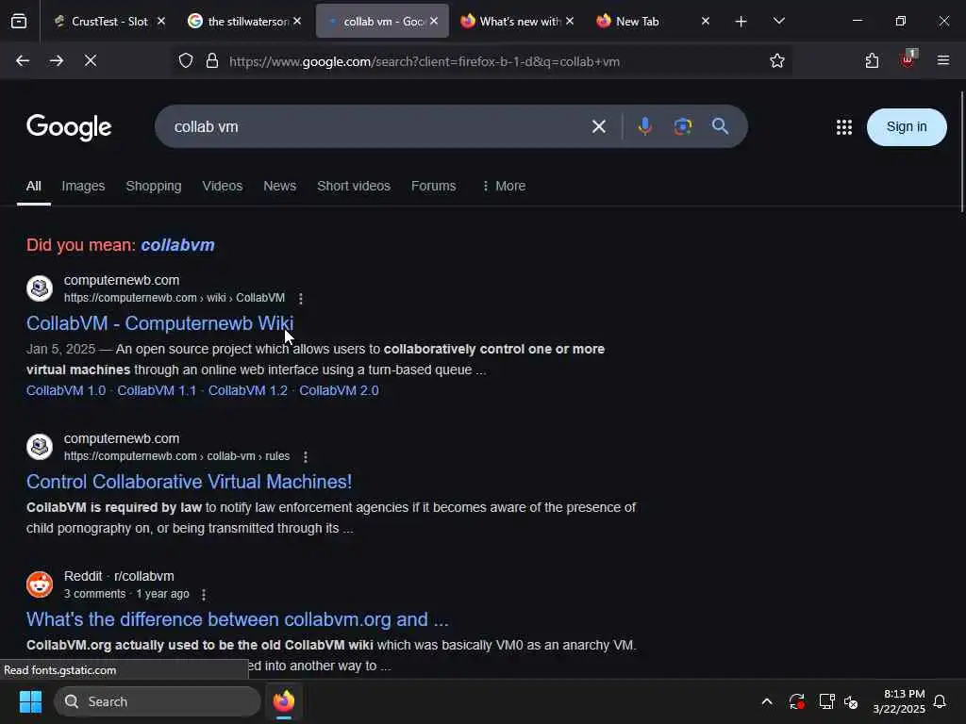
Task: Start Google voice search microphone
Action: tap(645, 127)
